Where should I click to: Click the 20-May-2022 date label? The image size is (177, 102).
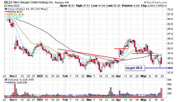12,6
